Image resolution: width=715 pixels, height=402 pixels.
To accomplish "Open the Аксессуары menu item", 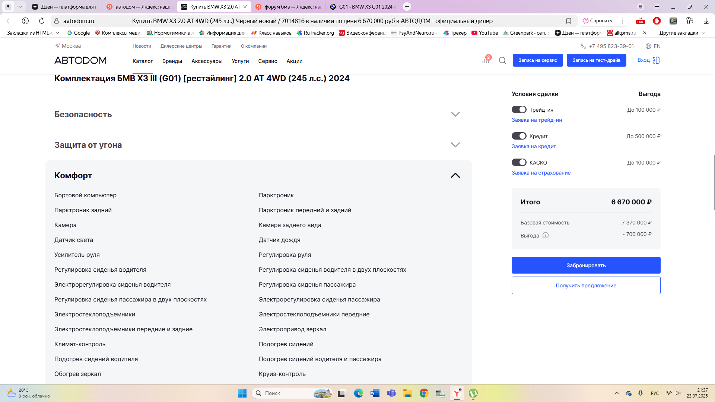I will coord(207,61).
